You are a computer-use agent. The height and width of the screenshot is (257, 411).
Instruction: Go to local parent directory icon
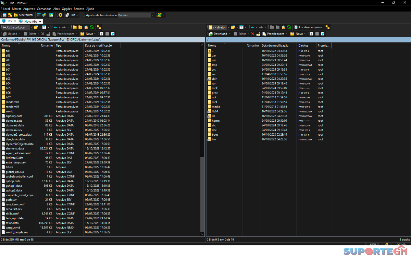(75, 27)
